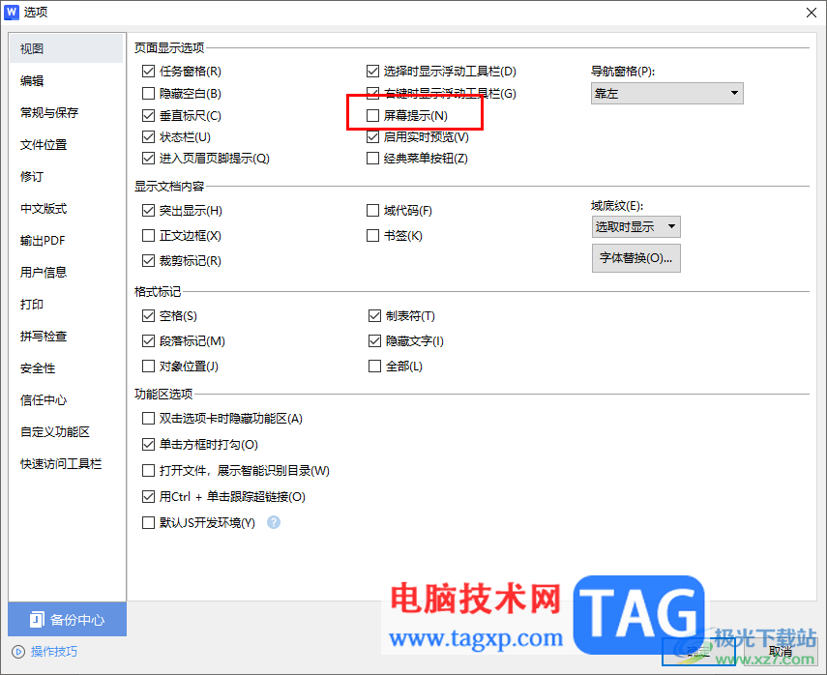The width and height of the screenshot is (827, 675).
Task: Check the 屏幕提示(N) checkbox
Action: point(373,115)
